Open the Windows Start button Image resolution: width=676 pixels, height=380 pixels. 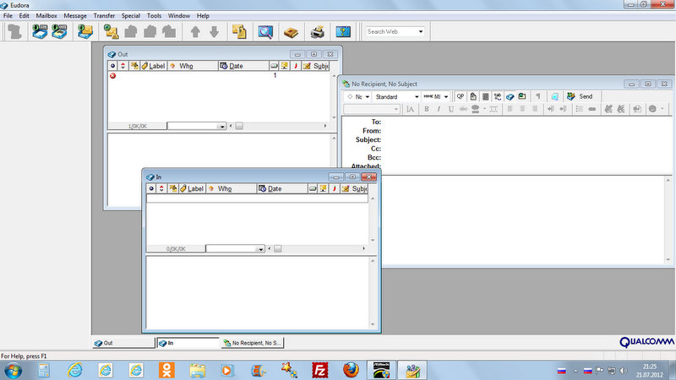coord(13,371)
